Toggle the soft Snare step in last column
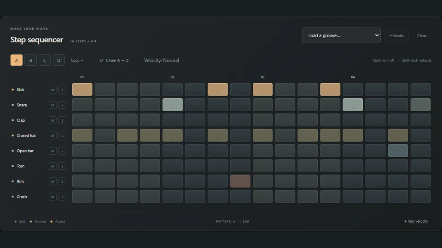 (x=420, y=105)
